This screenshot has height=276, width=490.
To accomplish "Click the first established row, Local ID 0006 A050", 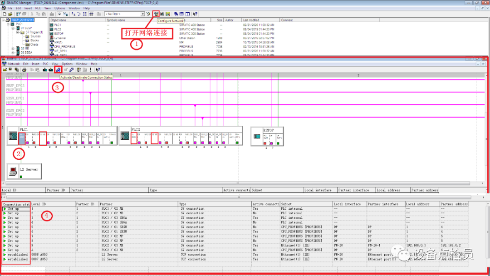I will pos(235,255).
